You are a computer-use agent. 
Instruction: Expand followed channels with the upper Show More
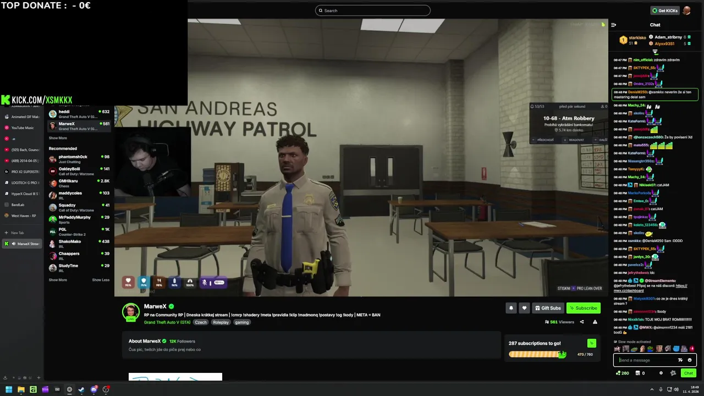(58, 138)
